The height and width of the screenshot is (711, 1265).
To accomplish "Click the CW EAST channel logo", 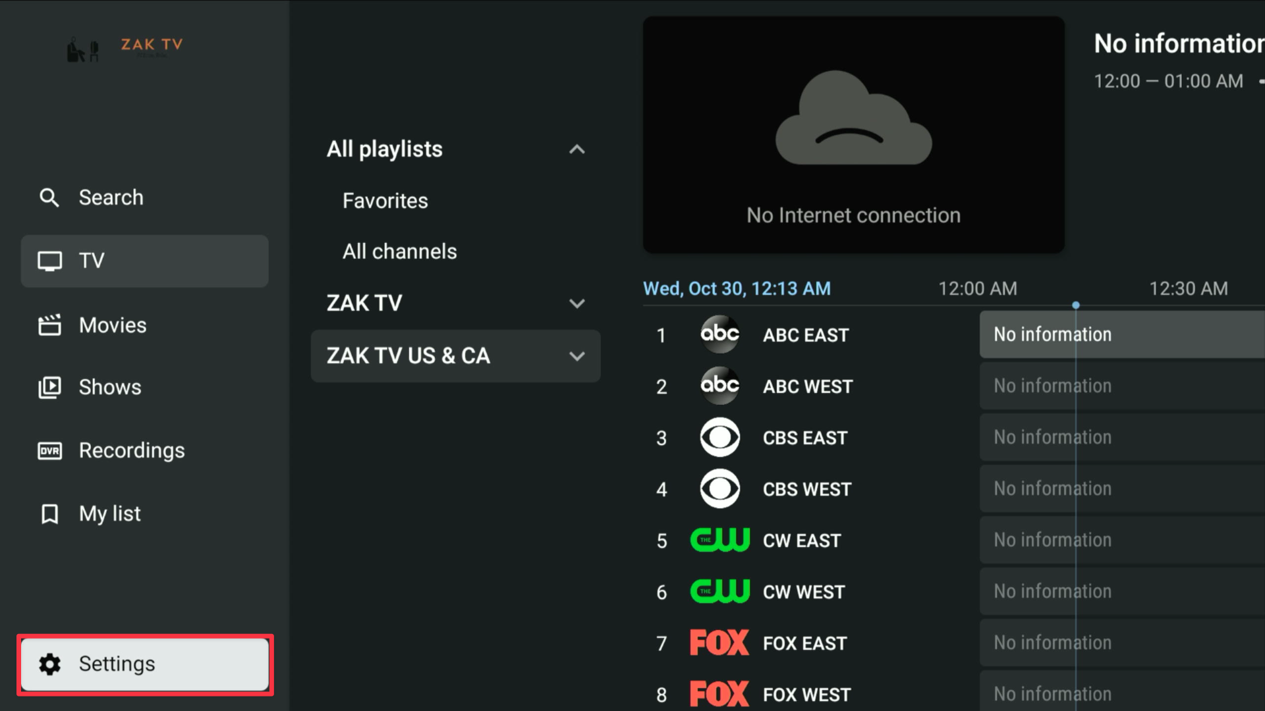I will click(719, 540).
